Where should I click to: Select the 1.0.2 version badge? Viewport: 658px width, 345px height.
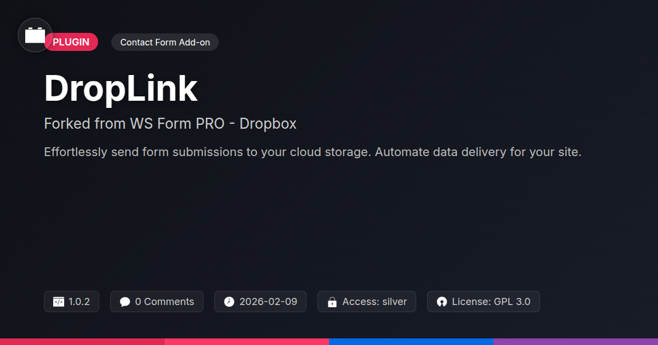click(x=71, y=302)
